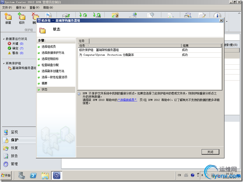Viewport: 243px width, 182px height.
Task: Open the 操作(A) menu
Action: click(21, 8)
